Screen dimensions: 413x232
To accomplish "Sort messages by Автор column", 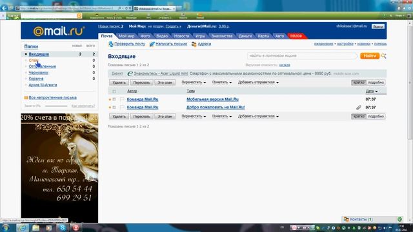I will coord(132,91).
